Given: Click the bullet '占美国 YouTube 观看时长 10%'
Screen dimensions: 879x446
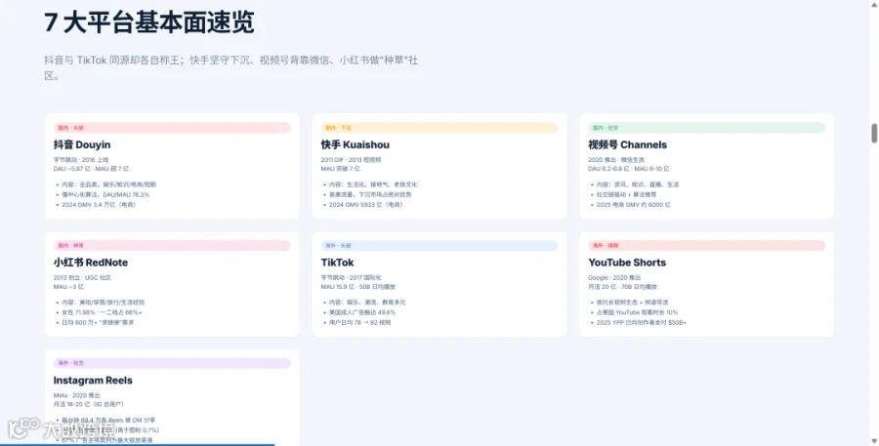Looking at the screenshot, I should (x=637, y=312).
